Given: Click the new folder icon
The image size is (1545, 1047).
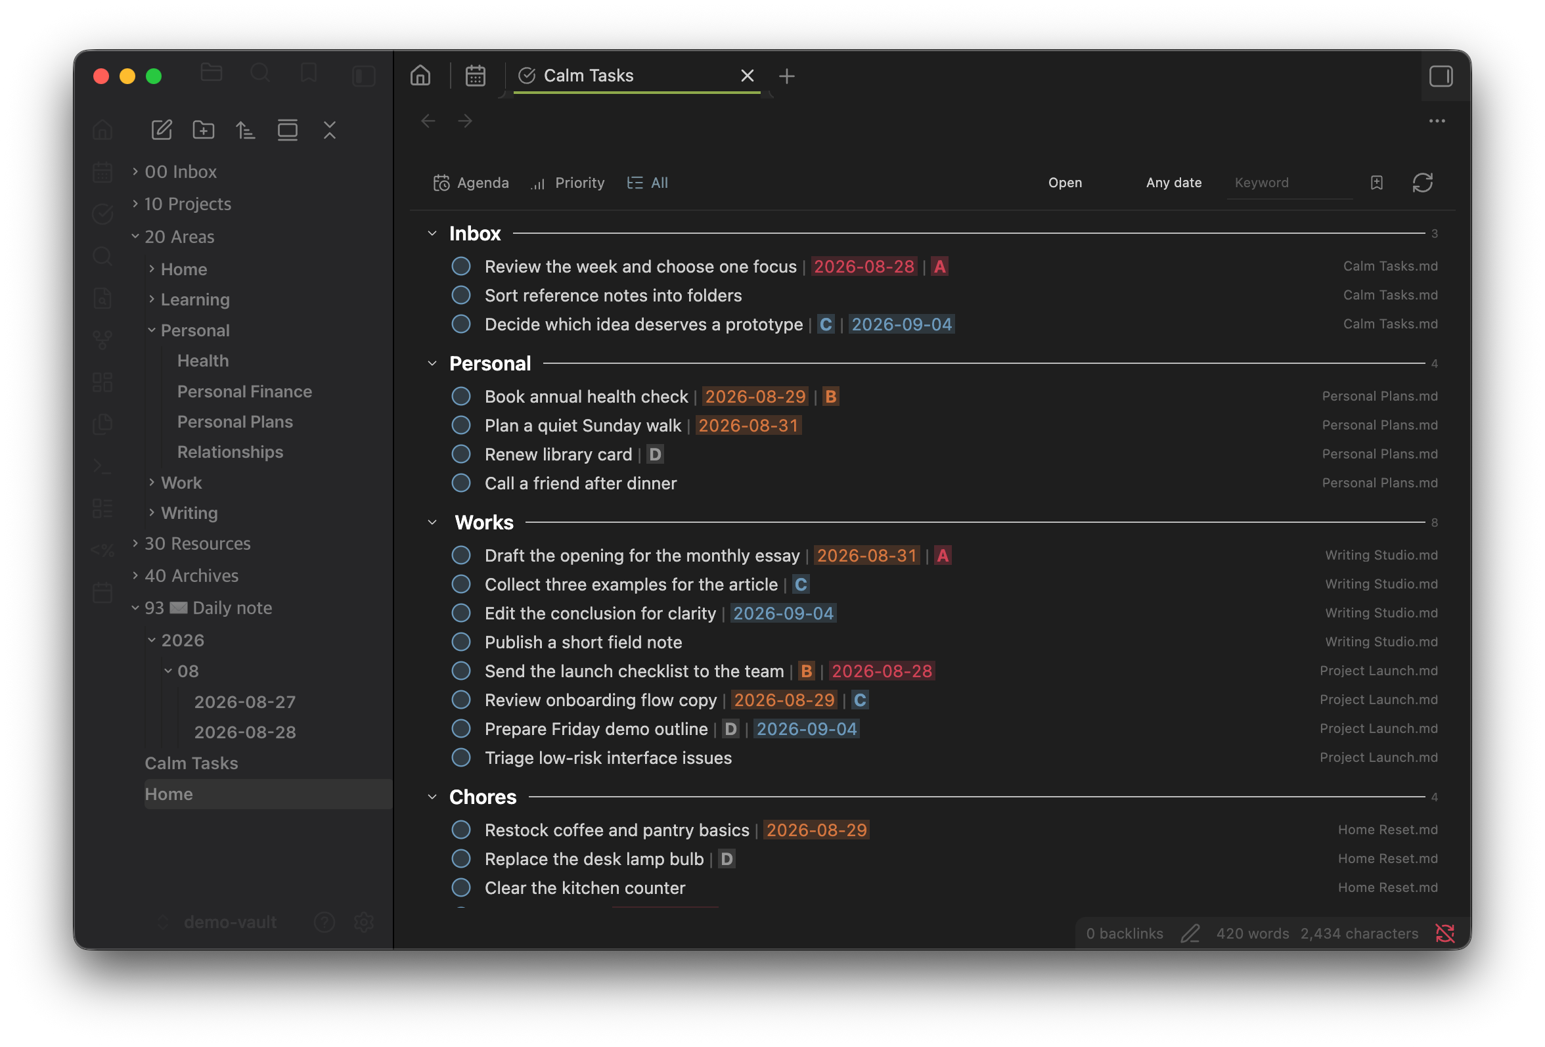Looking at the screenshot, I should (204, 129).
